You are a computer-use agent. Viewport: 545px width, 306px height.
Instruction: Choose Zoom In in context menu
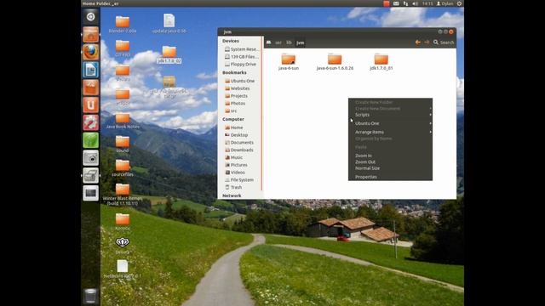pyautogui.click(x=390, y=156)
